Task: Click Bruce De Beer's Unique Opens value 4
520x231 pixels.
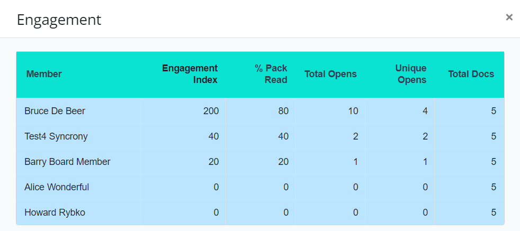Action: [425, 111]
